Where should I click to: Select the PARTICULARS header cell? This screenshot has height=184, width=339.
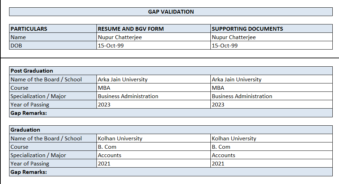click(29, 29)
